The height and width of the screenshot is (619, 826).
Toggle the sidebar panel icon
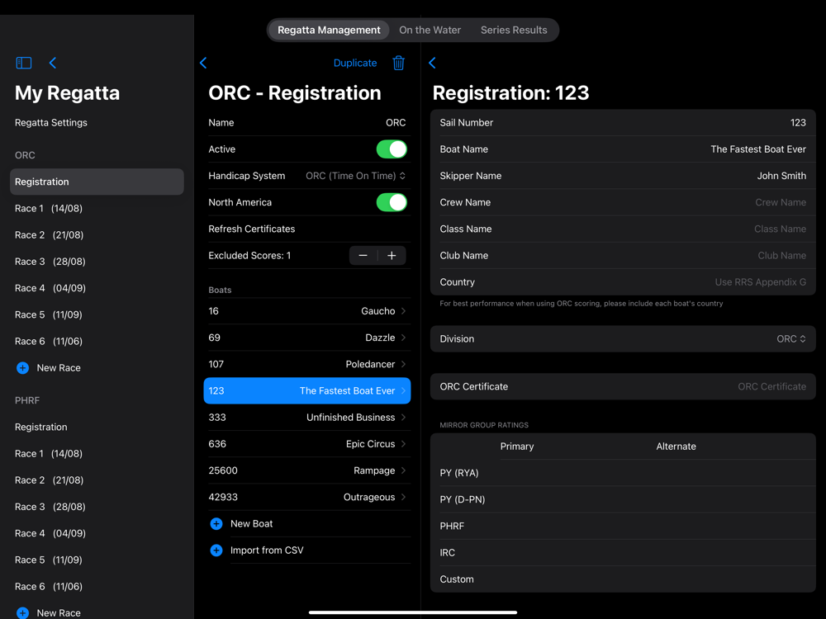tap(24, 64)
